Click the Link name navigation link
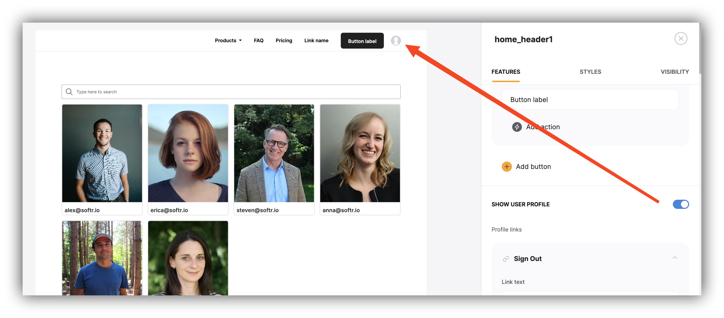The width and height of the screenshot is (724, 318). coord(316,40)
